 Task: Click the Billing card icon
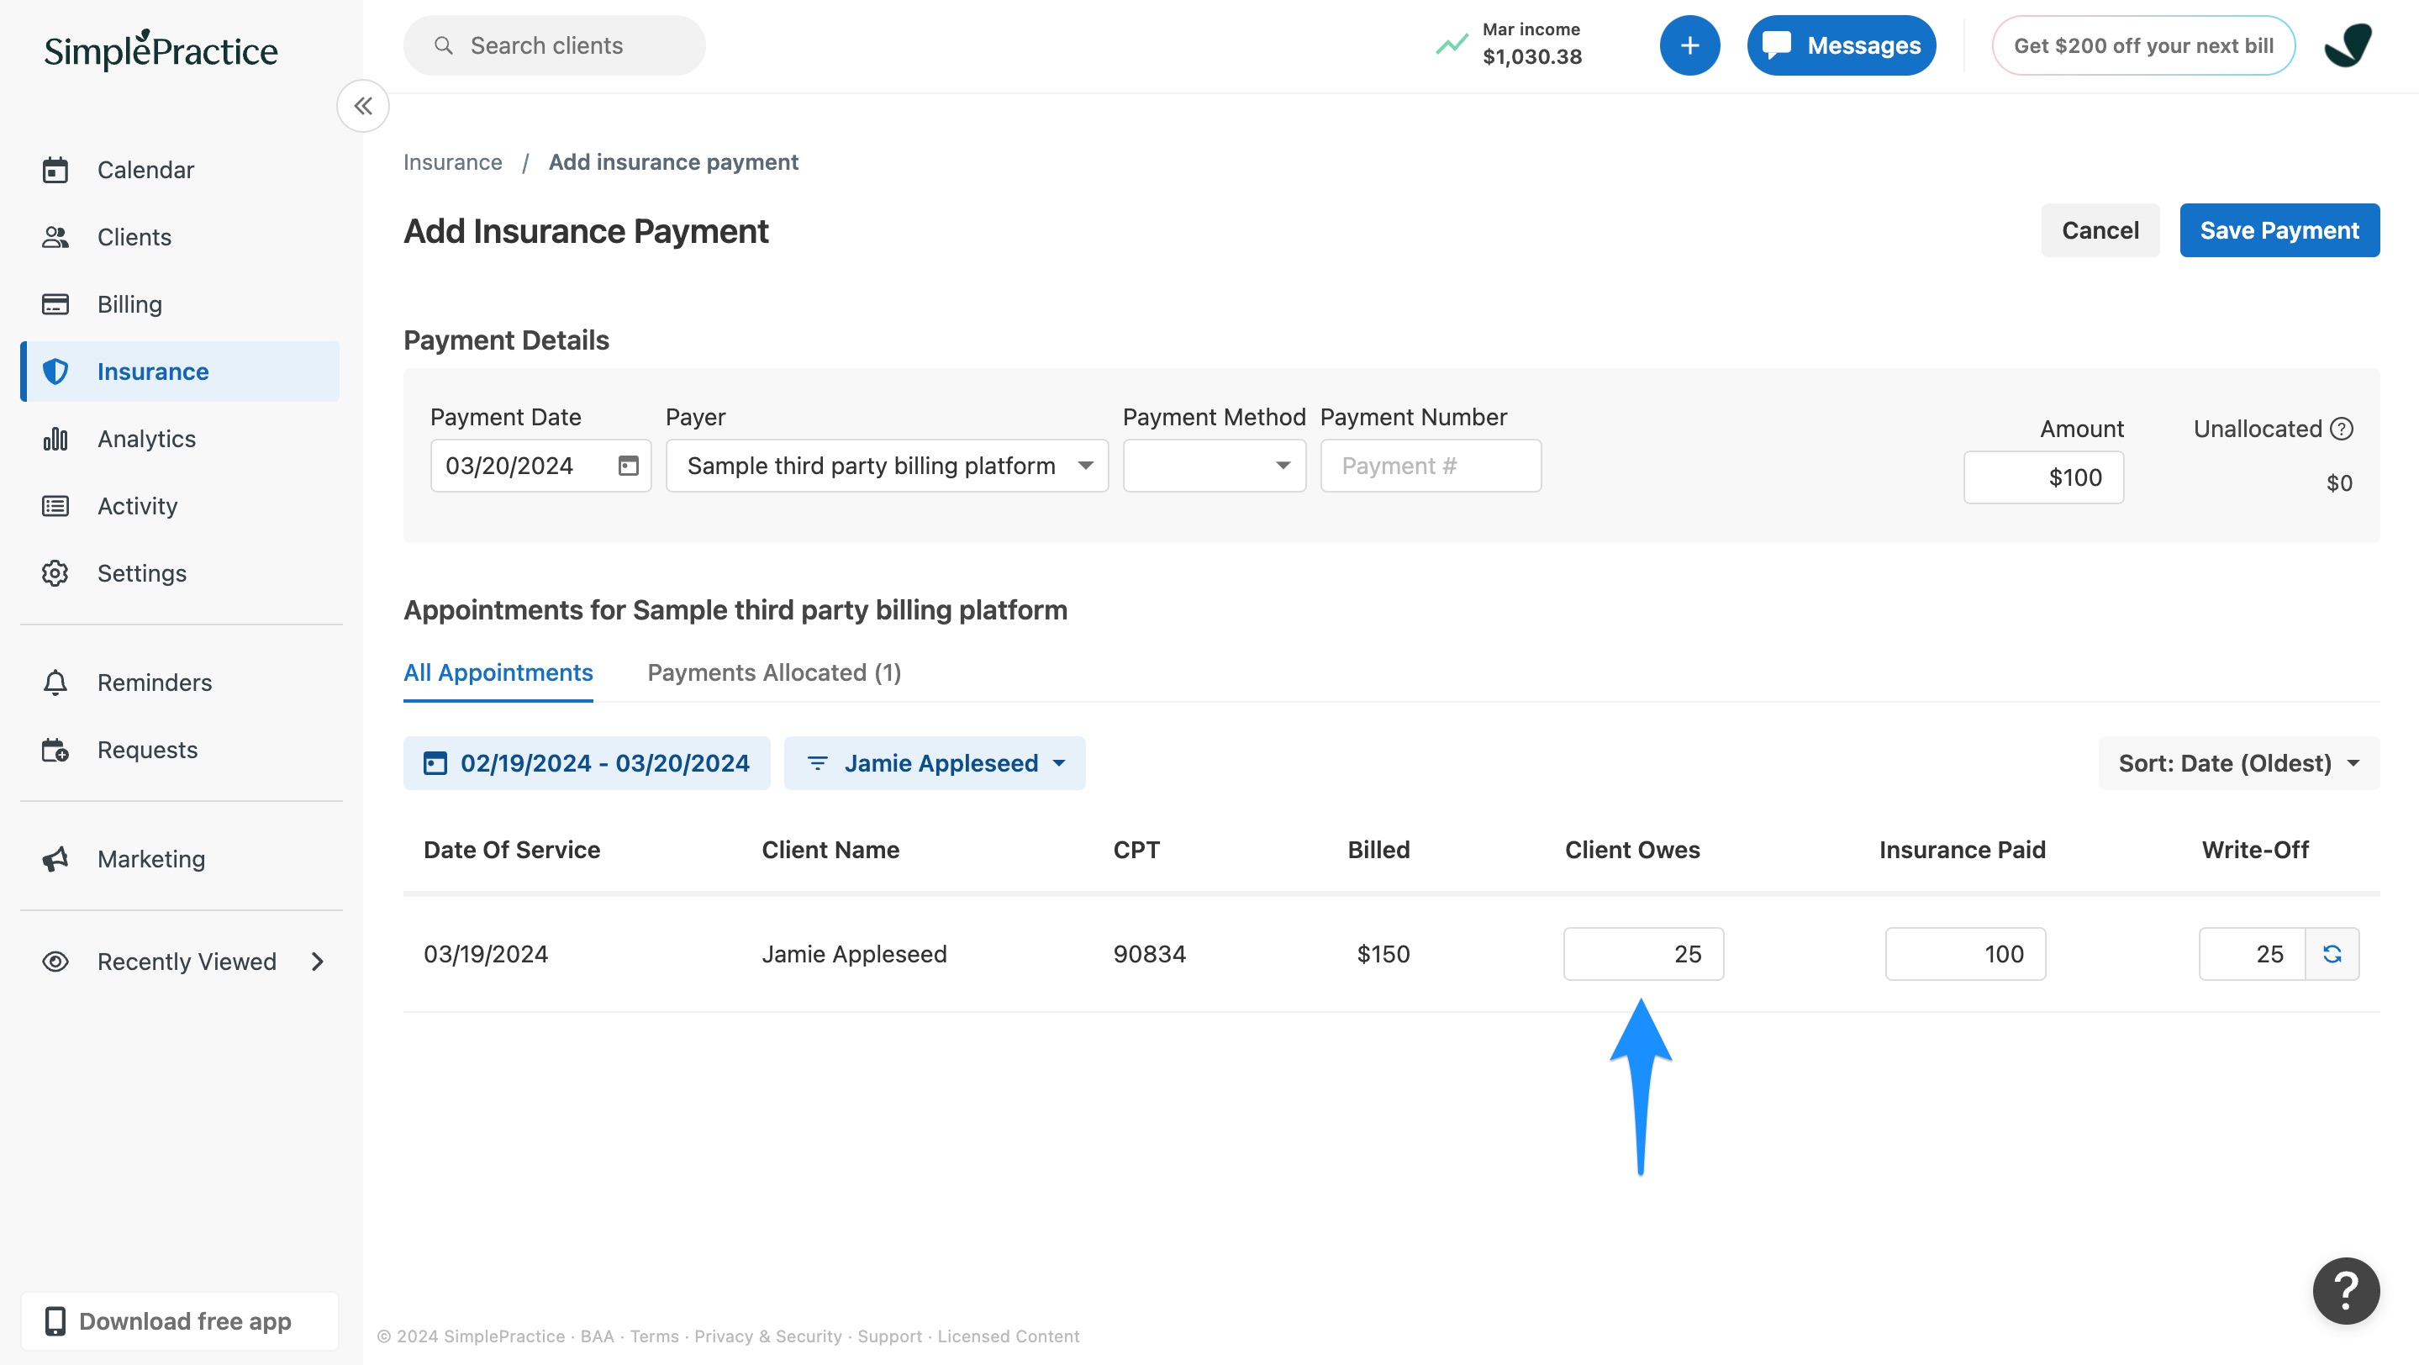[55, 304]
